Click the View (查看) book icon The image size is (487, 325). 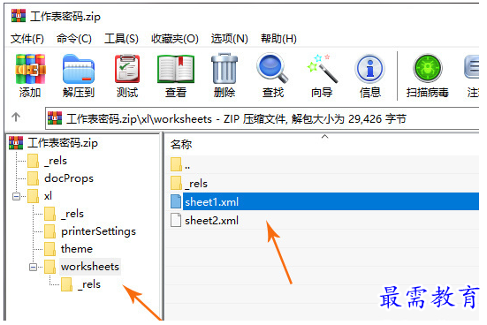tap(176, 69)
